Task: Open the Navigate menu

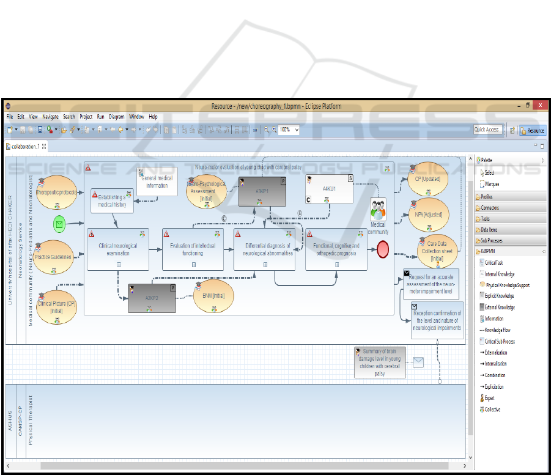Action: coord(51,117)
